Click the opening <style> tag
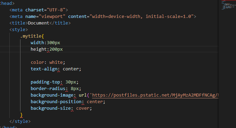The image size is (236, 128). click(19, 30)
